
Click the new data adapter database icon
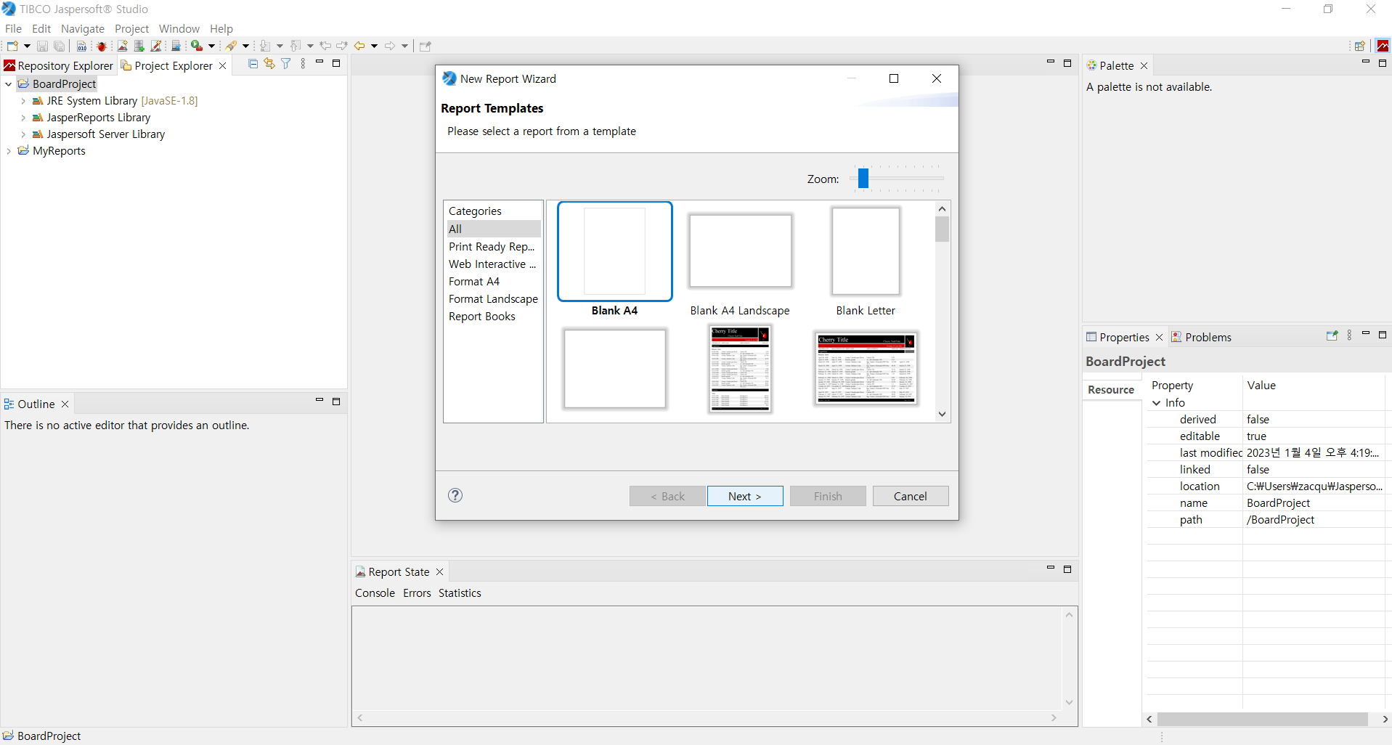point(139,46)
